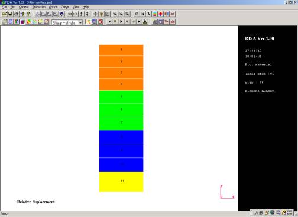298x217 pixels.
Task: Click the pan move crosshair icon
Action: [x=95, y=14]
